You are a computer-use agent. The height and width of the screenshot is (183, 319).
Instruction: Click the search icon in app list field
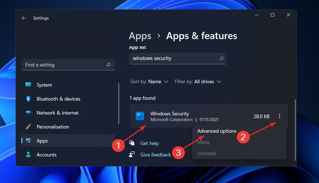pyautogui.click(x=221, y=58)
